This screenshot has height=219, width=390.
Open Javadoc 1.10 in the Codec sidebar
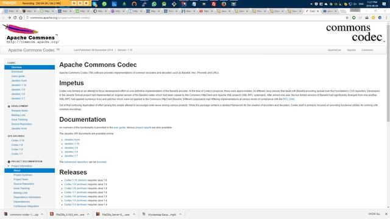[19, 85]
